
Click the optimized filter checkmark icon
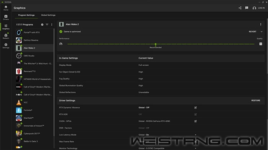pyautogui.click(x=42, y=24)
